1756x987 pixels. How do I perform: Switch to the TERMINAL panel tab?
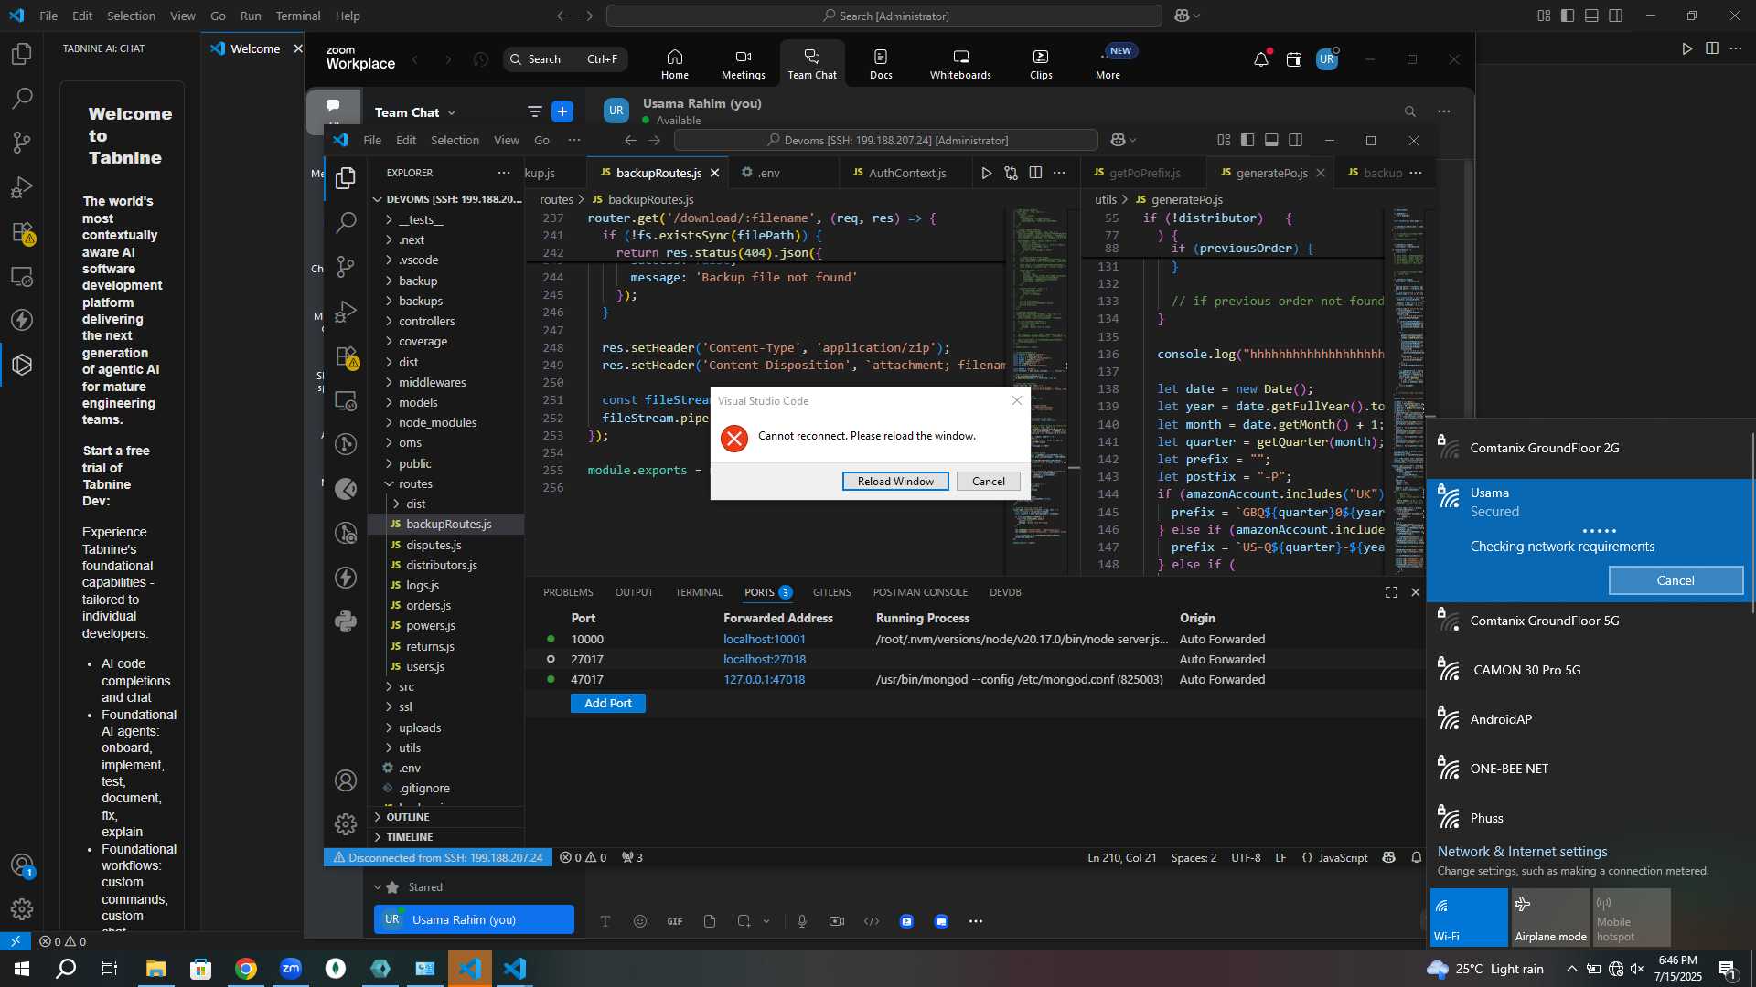699,592
